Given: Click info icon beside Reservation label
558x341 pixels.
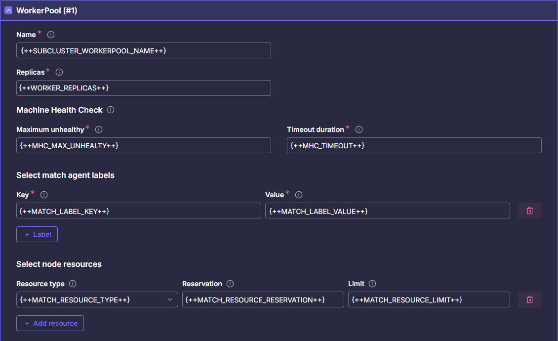Looking at the screenshot, I should [x=230, y=284].
